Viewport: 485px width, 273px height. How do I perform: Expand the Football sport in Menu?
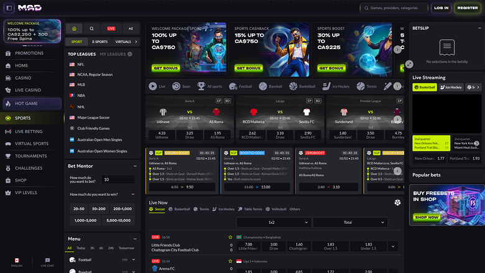[134, 260]
